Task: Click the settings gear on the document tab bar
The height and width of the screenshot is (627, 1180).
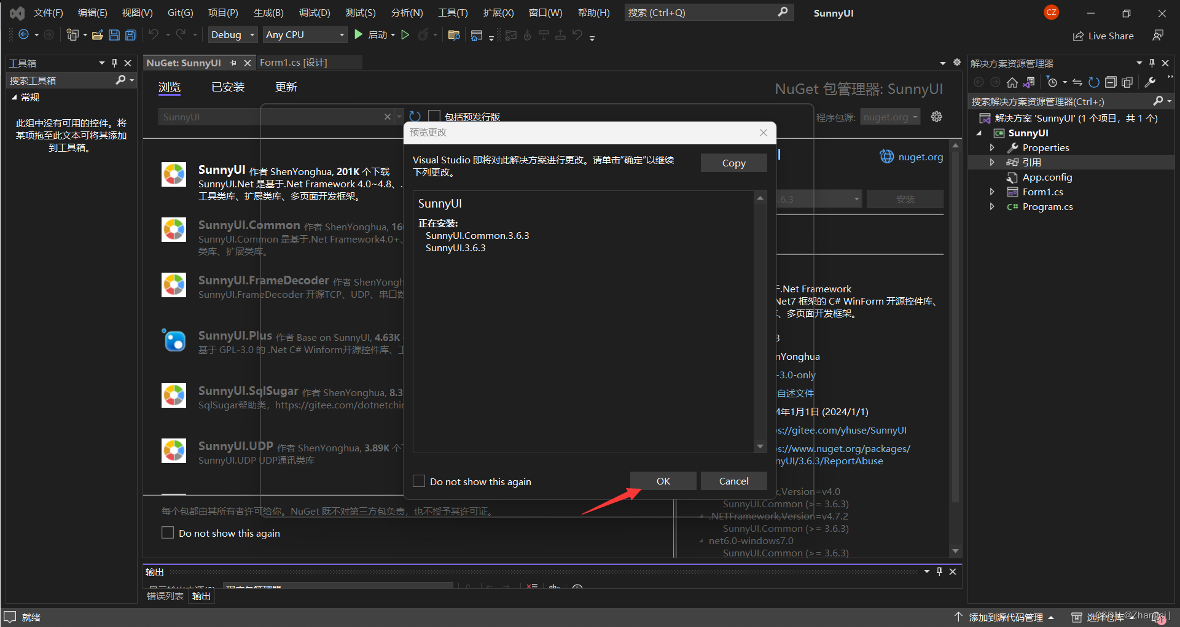Action: click(956, 63)
